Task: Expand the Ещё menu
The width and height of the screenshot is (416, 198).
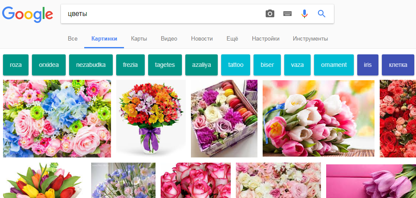Action: point(232,39)
